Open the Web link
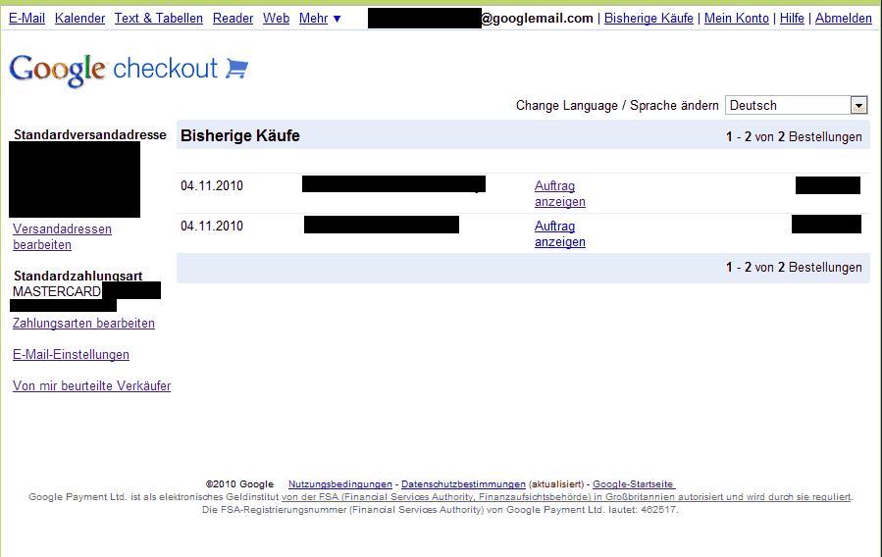This screenshot has height=557, width=882. (x=277, y=18)
